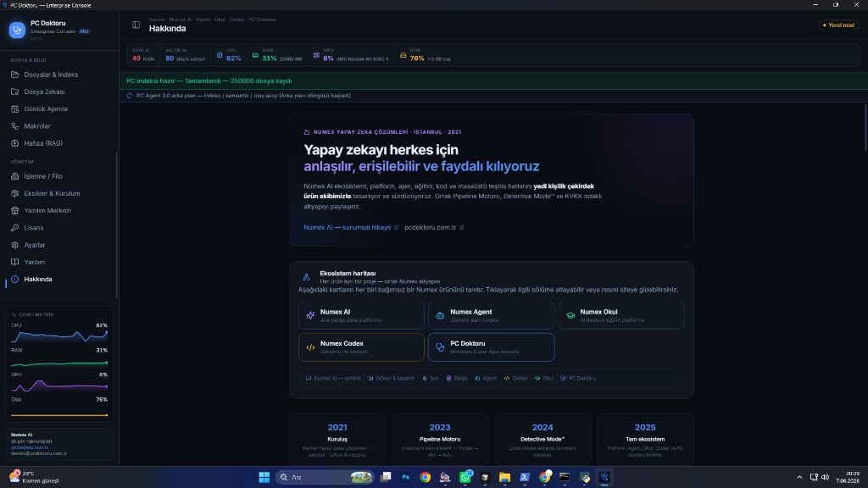Jump to the Belge chip
Image resolution: width=868 pixels, height=488 pixels.
457,379
